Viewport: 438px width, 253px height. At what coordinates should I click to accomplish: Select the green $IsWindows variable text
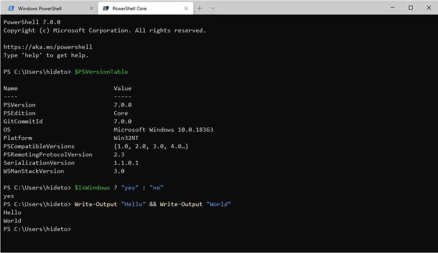(92, 187)
